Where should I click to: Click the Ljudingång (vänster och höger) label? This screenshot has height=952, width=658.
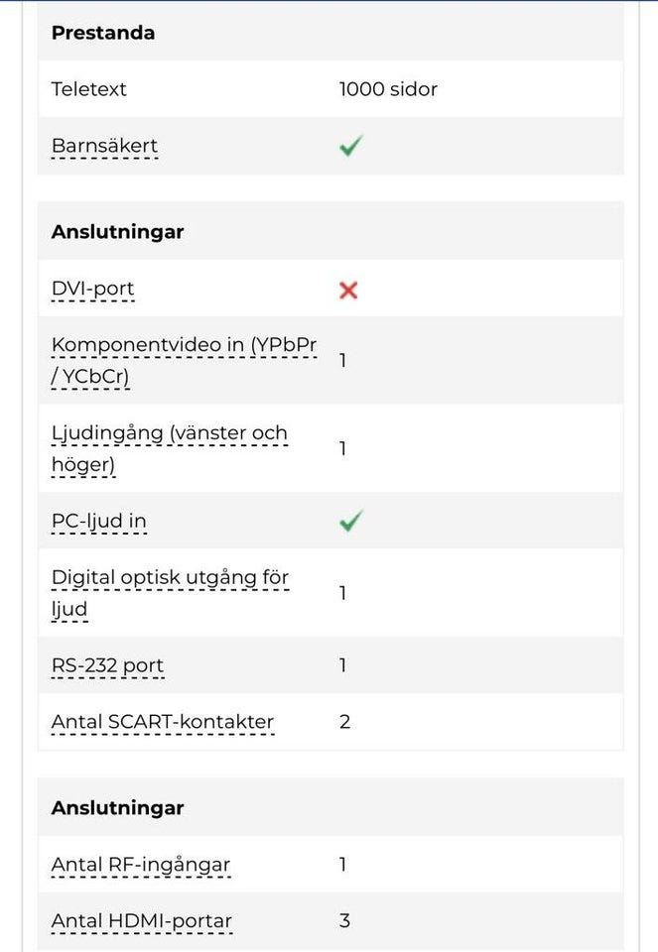pos(170,448)
